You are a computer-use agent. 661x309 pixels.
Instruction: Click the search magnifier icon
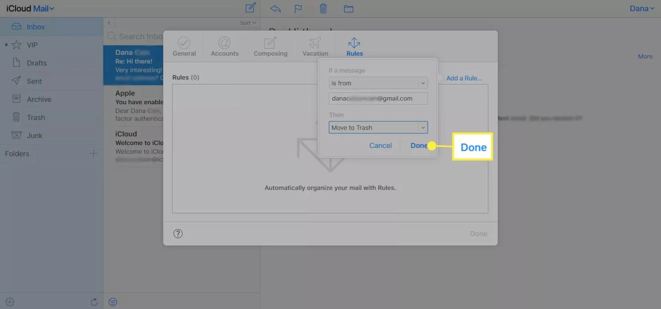point(112,36)
